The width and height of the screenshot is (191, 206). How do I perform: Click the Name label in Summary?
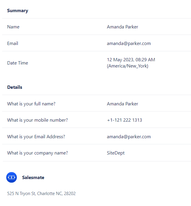click(13, 27)
